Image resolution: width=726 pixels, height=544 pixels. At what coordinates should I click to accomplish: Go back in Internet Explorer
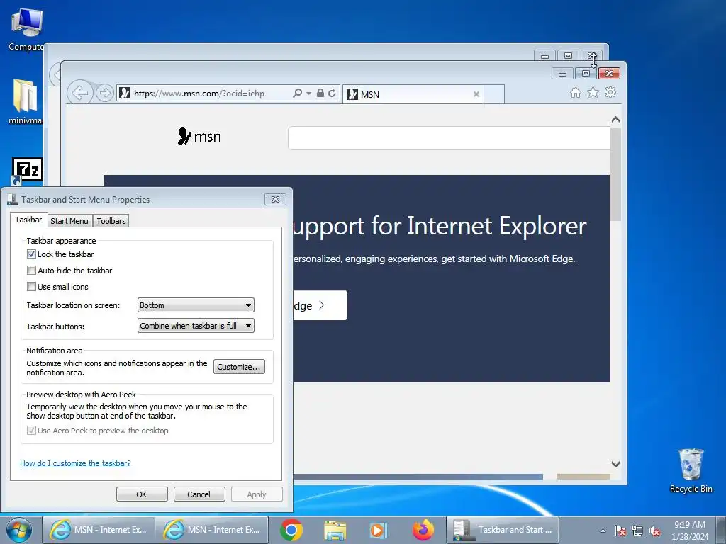pos(80,93)
